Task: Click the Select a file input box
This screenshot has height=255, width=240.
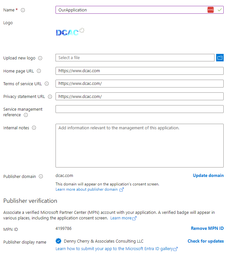Action: tap(135, 57)
